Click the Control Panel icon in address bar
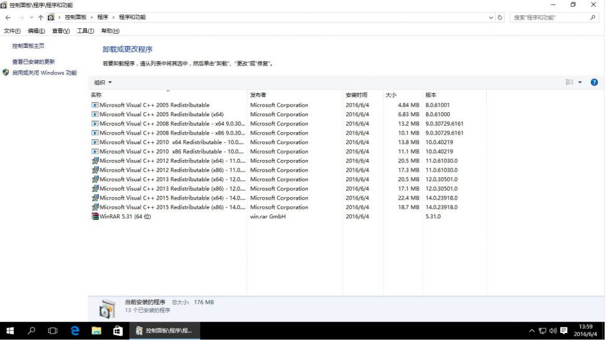This screenshot has width=605, height=340. coord(51,17)
